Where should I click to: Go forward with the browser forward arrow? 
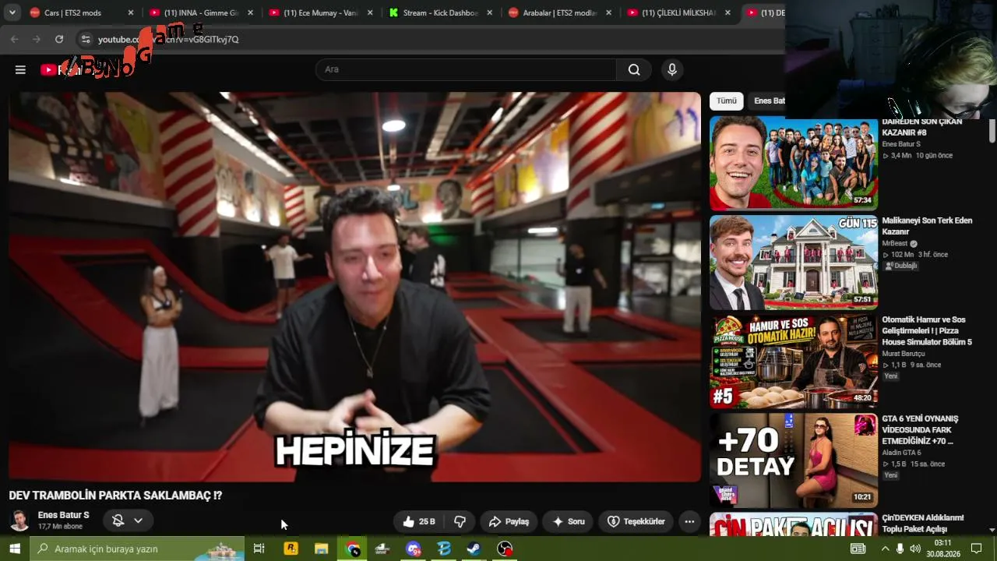[x=37, y=39]
